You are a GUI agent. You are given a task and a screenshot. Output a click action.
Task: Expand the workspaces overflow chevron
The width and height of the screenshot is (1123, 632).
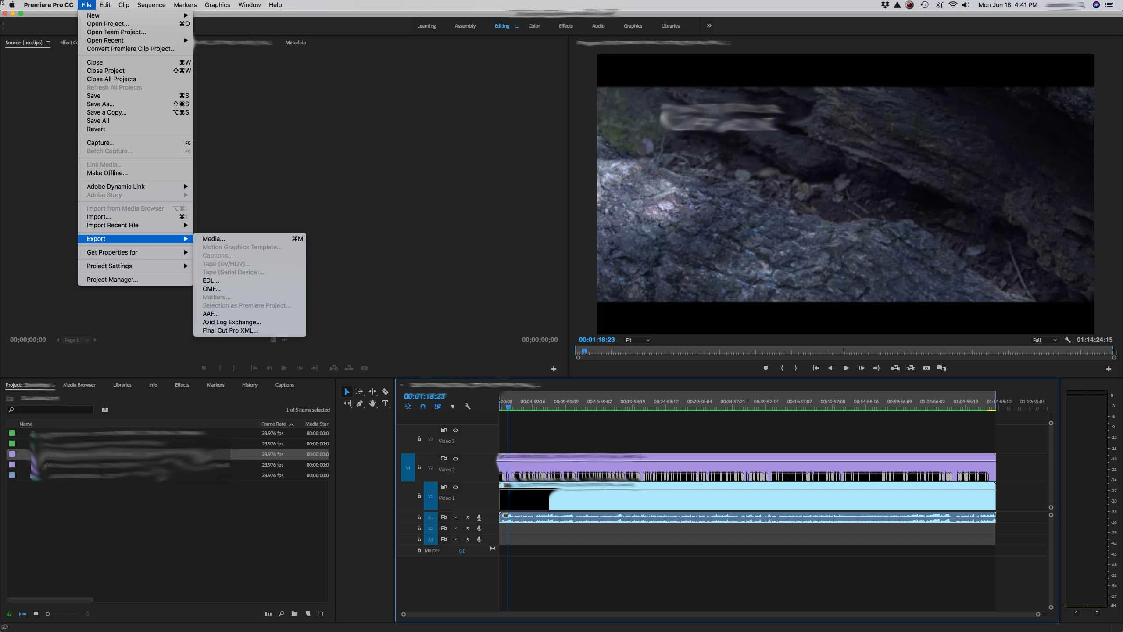pos(709,25)
